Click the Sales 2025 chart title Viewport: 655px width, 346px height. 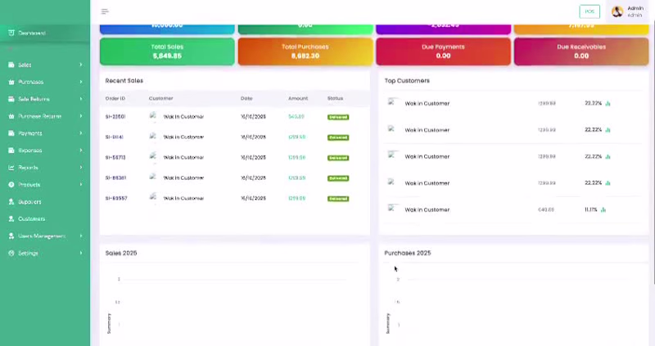pyautogui.click(x=121, y=253)
